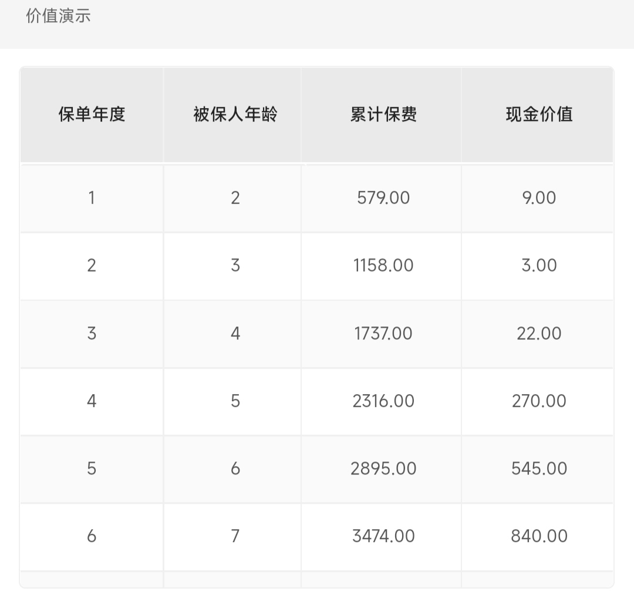Click the 累计保费 column header
The width and height of the screenshot is (634, 602).
tap(383, 115)
